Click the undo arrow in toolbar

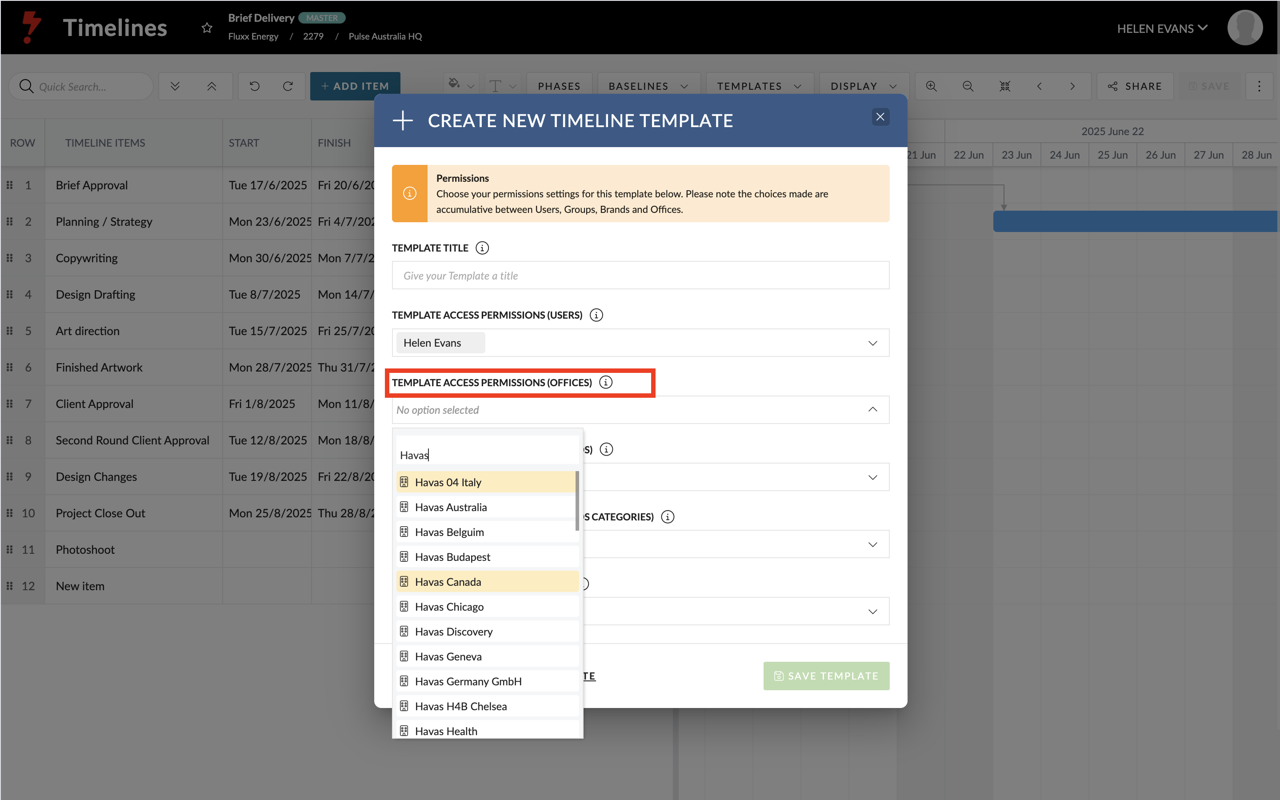pos(254,86)
